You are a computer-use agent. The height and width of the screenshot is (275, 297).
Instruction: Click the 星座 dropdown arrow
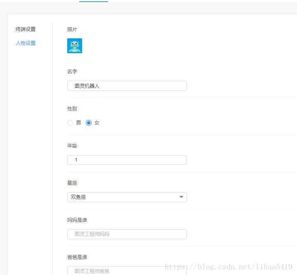coord(181,197)
